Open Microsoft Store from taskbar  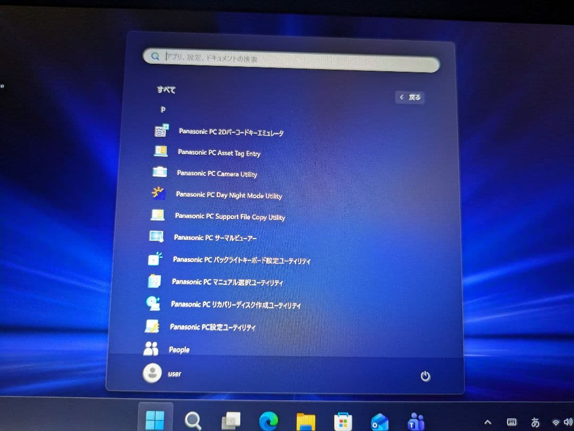tap(343, 422)
